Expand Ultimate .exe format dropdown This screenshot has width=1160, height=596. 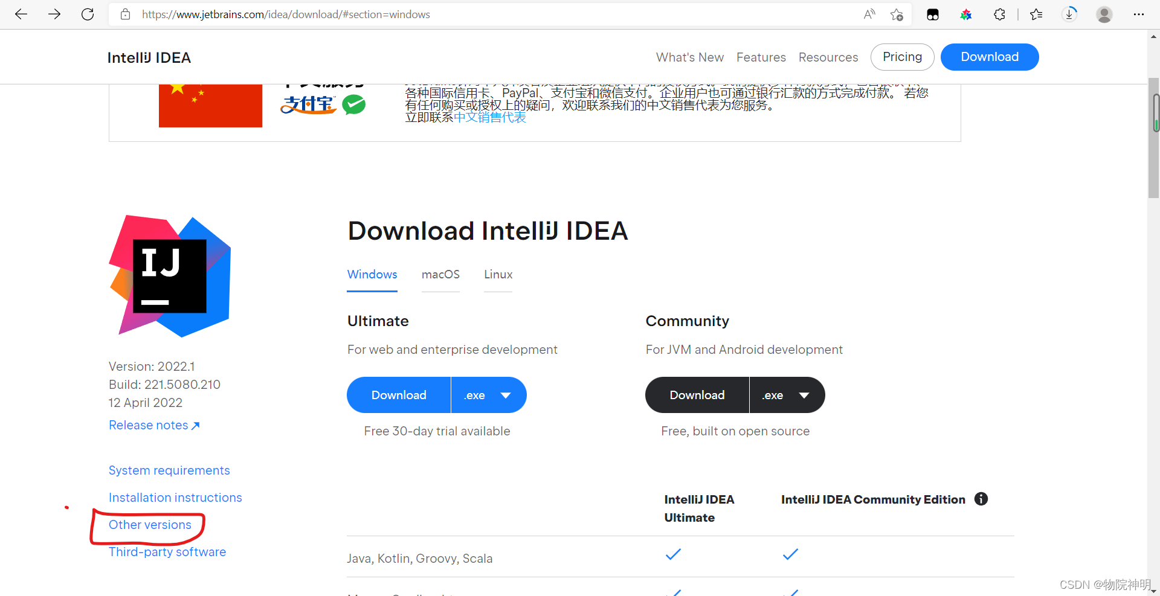(489, 395)
